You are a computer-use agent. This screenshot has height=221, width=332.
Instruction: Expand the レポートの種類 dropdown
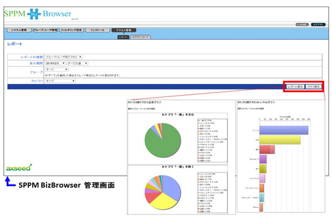[64, 56]
